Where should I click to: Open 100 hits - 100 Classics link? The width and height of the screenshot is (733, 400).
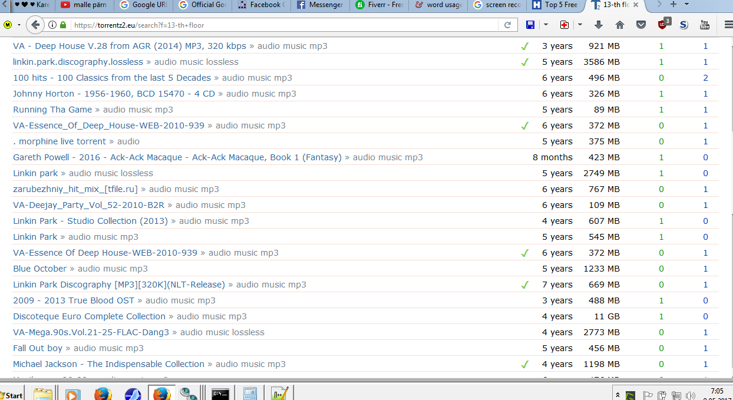(x=112, y=78)
